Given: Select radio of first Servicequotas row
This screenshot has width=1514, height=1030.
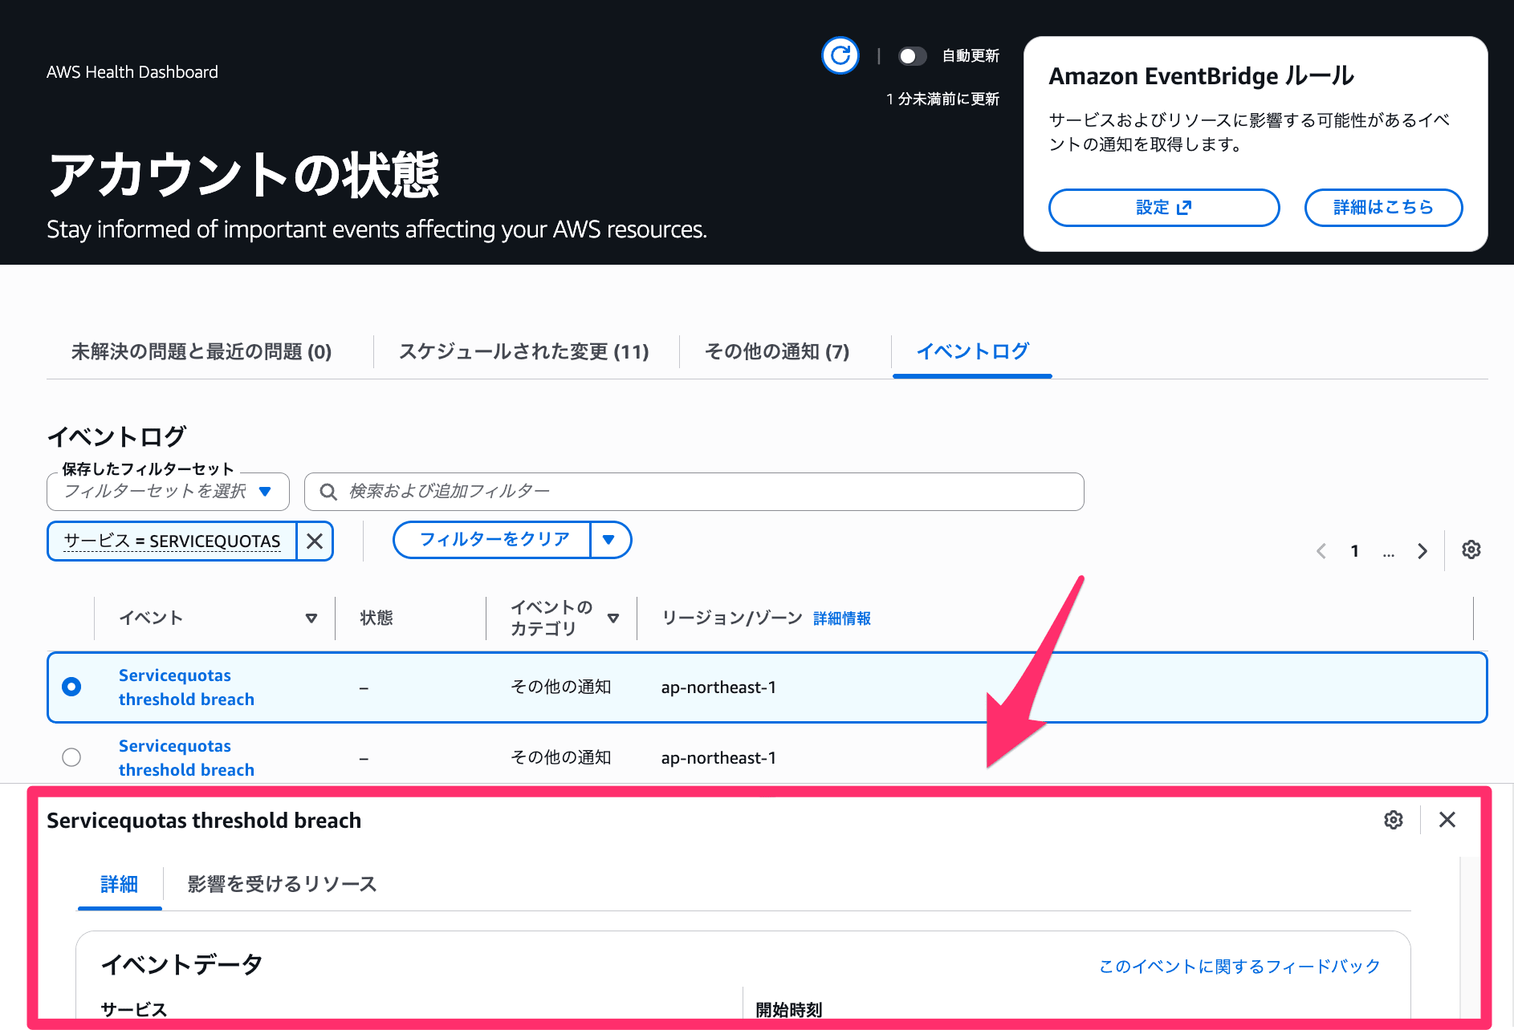Looking at the screenshot, I should tap(71, 687).
